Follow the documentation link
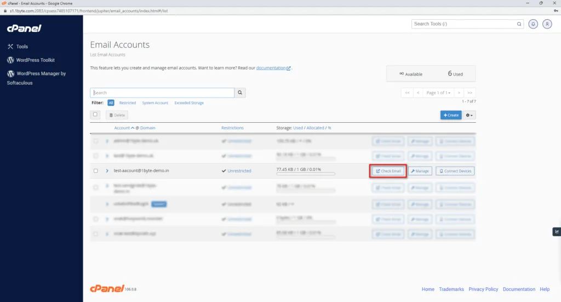This screenshot has width=561, height=302. pyautogui.click(x=273, y=68)
